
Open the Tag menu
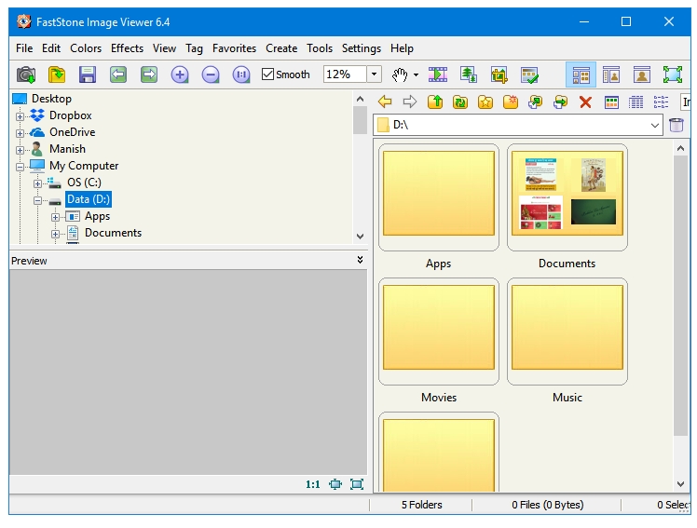[194, 48]
